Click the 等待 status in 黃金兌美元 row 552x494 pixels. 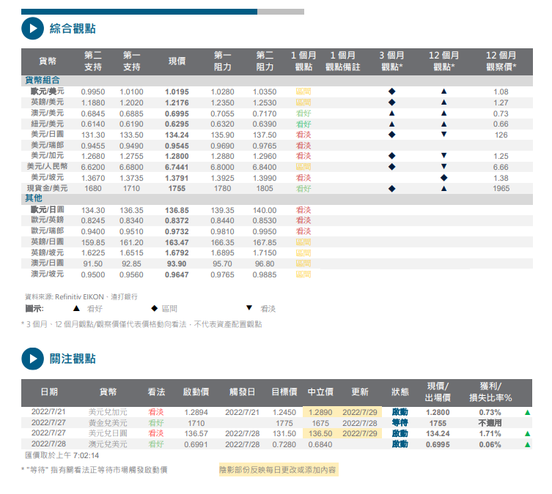tap(400, 423)
